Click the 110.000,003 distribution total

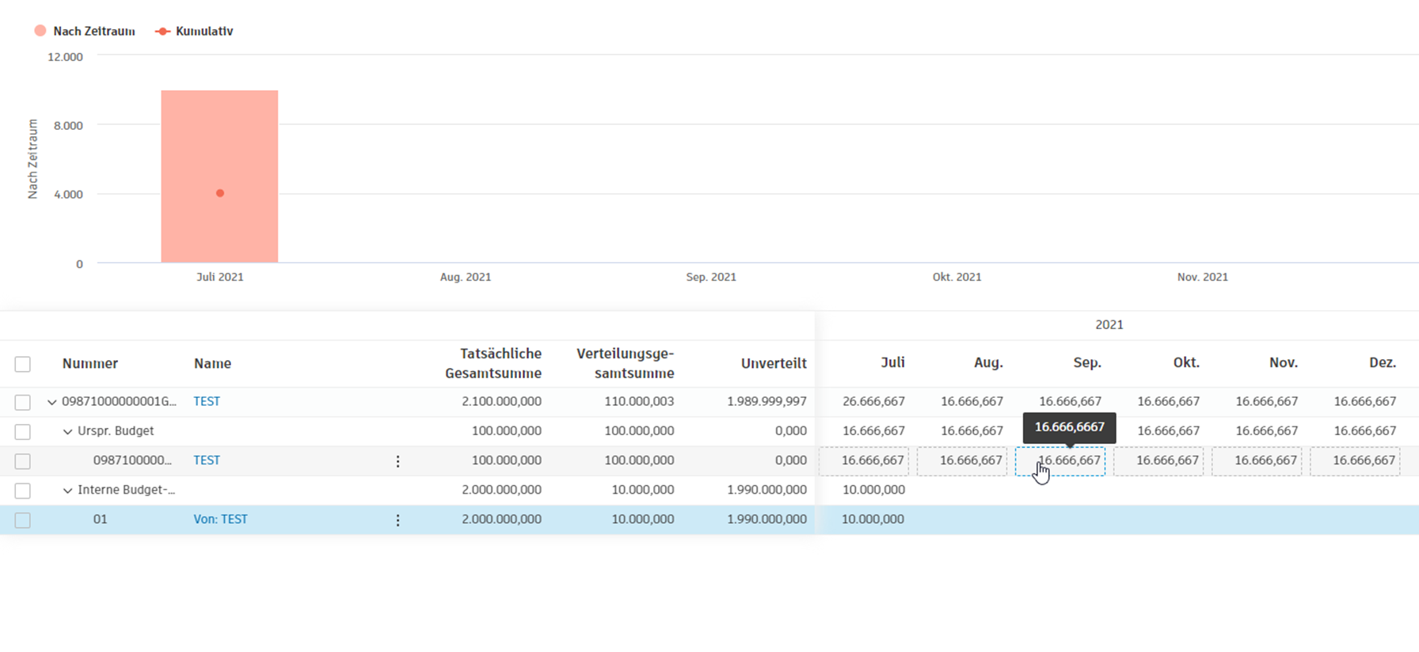point(640,401)
